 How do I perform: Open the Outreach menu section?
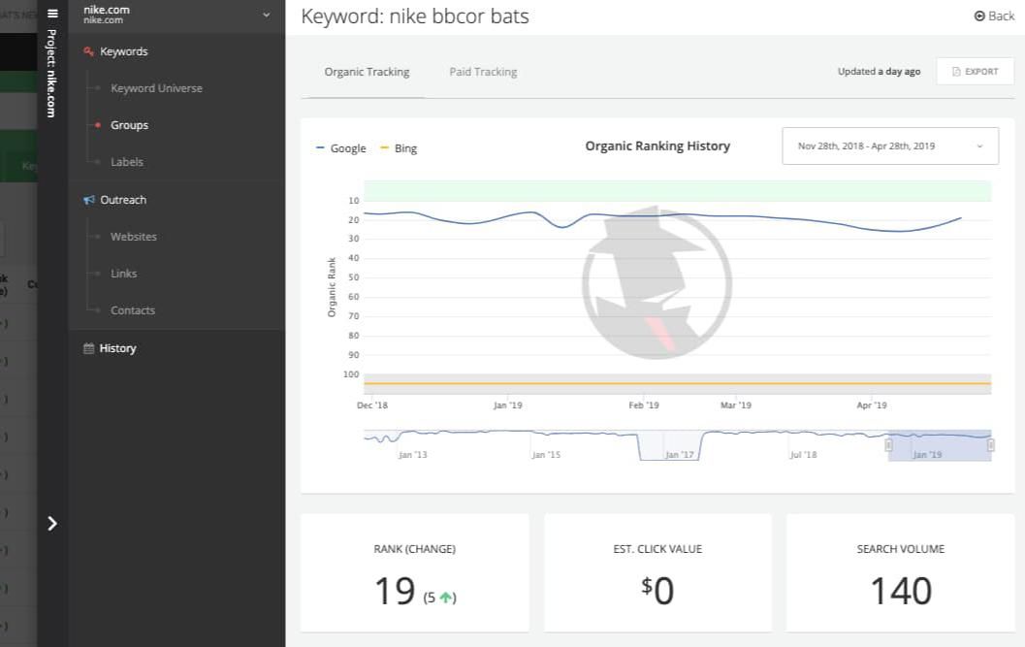(123, 200)
